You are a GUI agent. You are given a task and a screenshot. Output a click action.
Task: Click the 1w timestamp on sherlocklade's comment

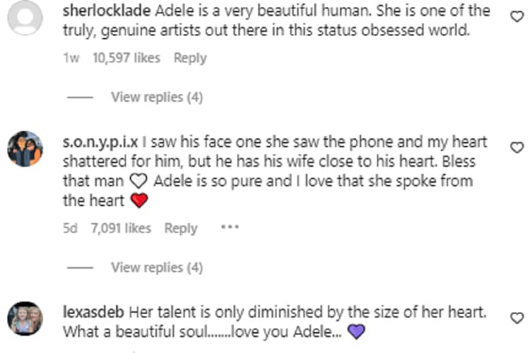(x=71, y=58)
